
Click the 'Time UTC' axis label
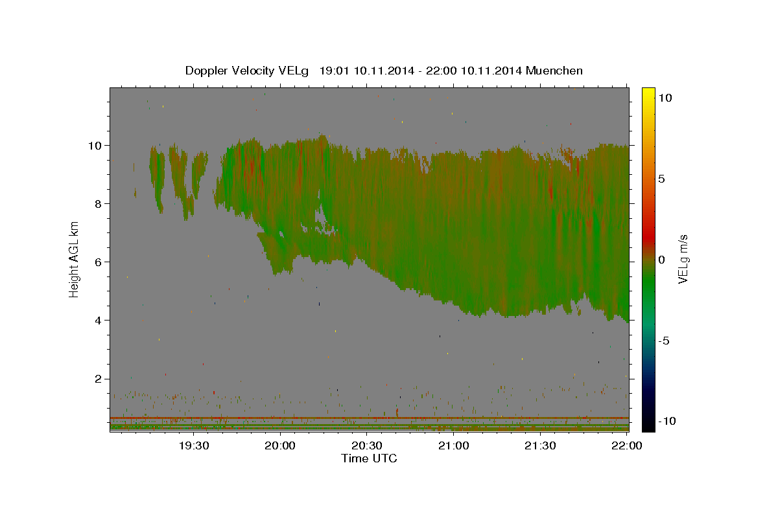click(369, 458)
